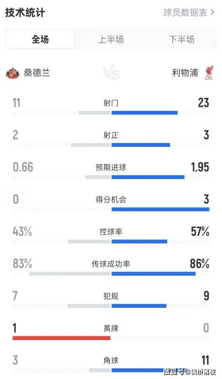Click the 桑德兰 team name

37,72
